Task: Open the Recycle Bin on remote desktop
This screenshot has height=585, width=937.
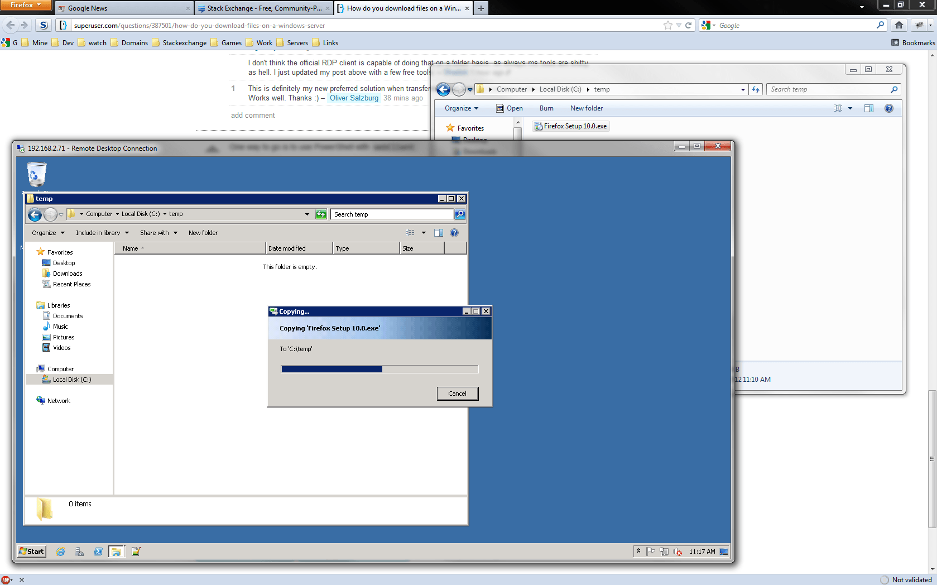Action: [x=37, y=174]
